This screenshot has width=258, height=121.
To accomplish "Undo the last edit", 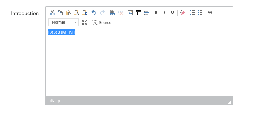I will (94, 13).
